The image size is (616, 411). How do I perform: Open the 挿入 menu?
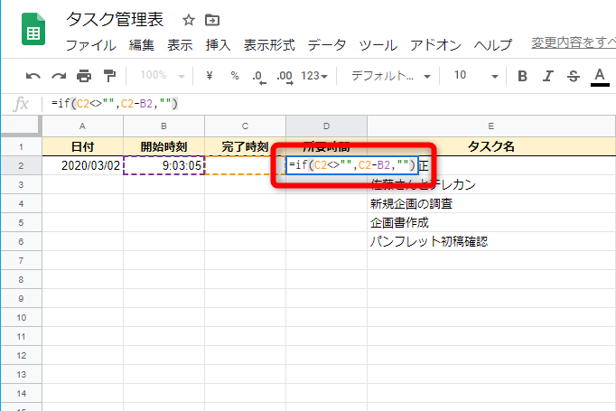pos(218,45)
